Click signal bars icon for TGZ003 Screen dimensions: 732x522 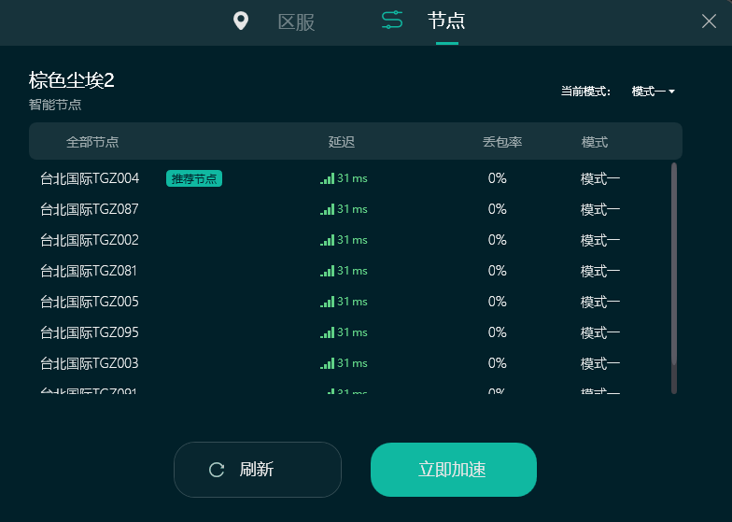[327, 363]
